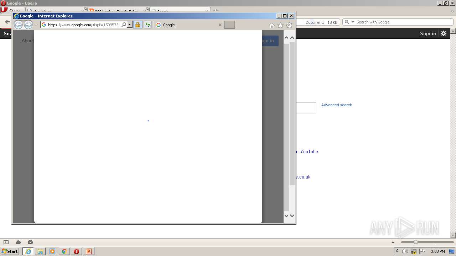Click the PowerPoint taskbar icon
Image resolution: width=456 pixels, height=256 pixels.
pos(88,251)
